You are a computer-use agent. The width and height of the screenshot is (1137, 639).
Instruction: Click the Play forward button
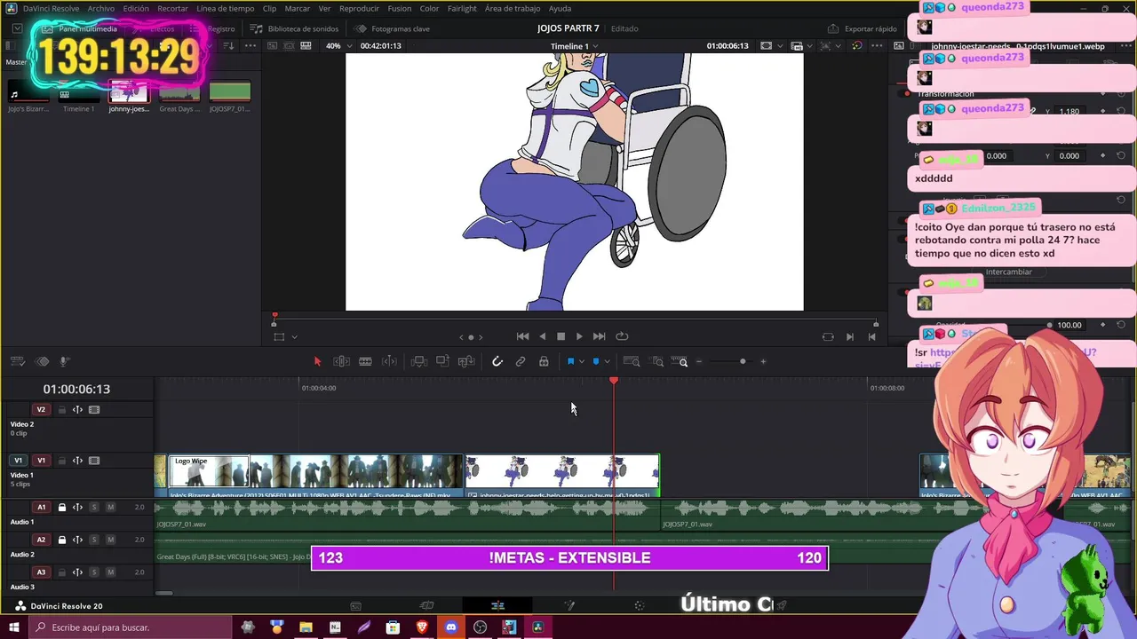click(x=579, y=336)
